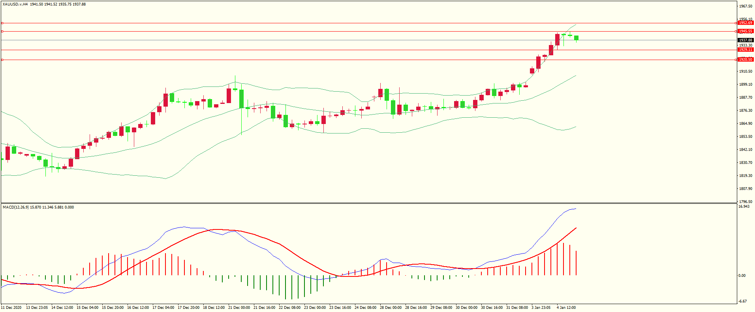The image size is (755, 312).
Task: Select the red 1929.11 price tag
Action: pos(746,50)
